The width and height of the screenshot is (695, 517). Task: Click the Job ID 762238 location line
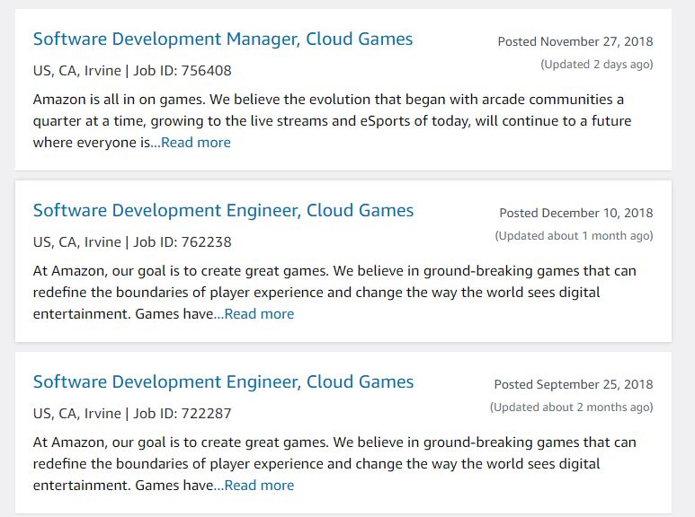[132, 241]
